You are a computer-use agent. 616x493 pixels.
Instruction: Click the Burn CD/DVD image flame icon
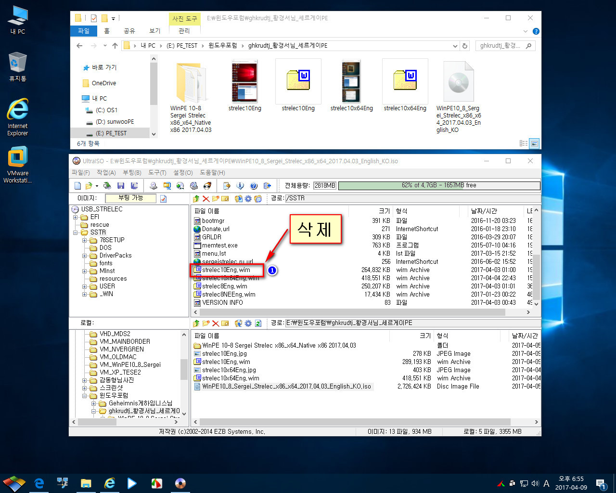(x=207, y=185)
